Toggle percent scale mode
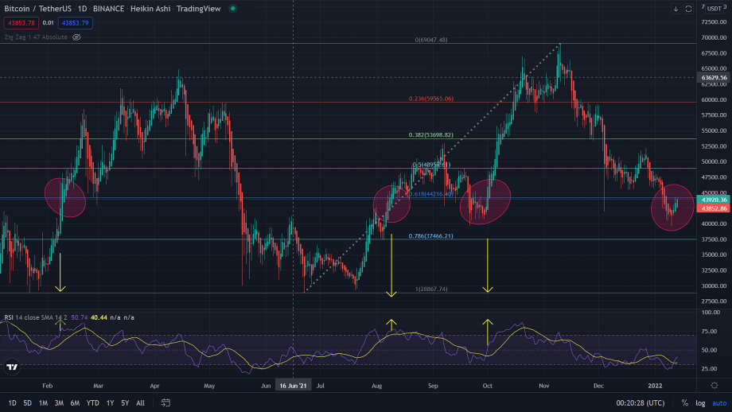The image size is (732, 412). pos(684,402)
